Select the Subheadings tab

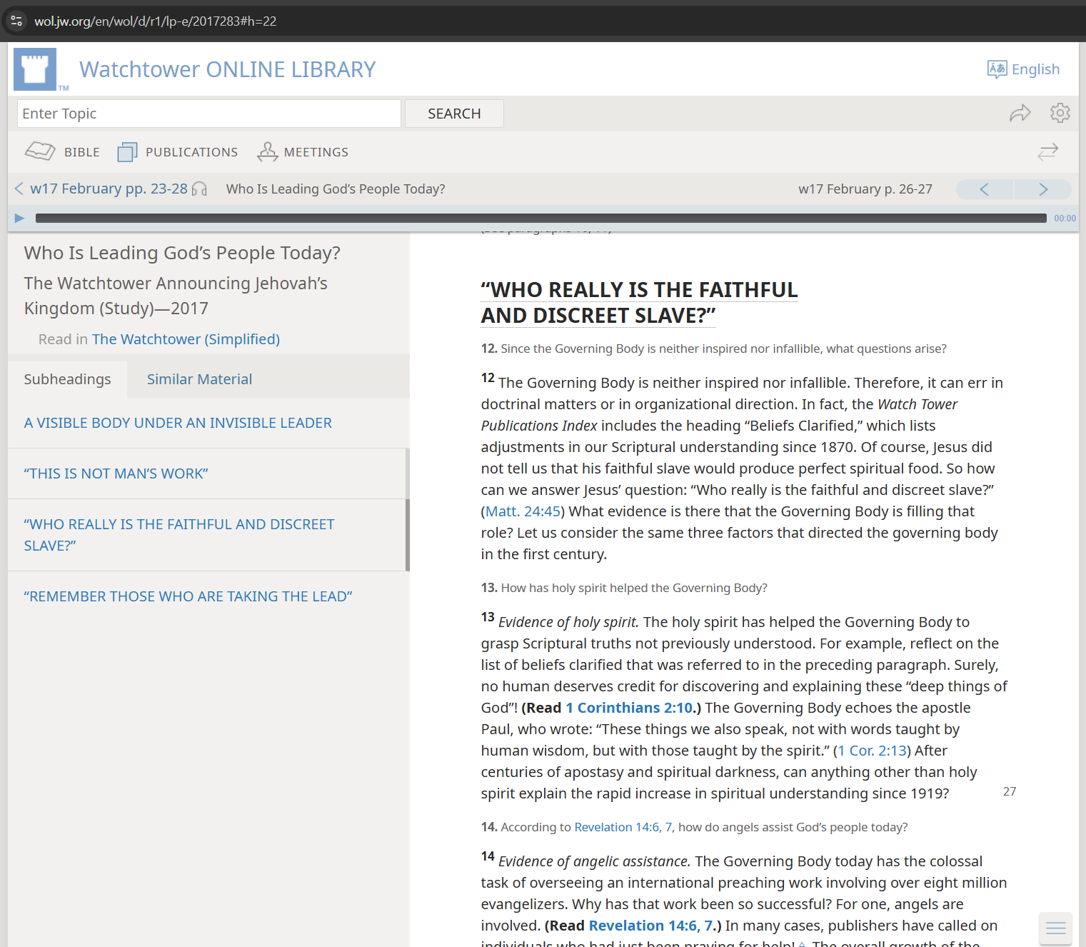[x=67, y=379]
